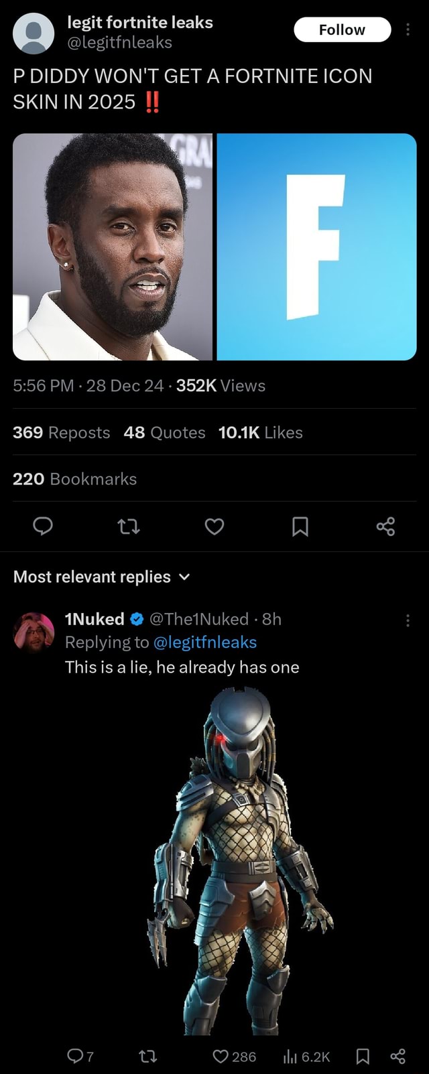Open the reply composer via the reply icon
429x1074 pixels.
(x=43, y=527)
